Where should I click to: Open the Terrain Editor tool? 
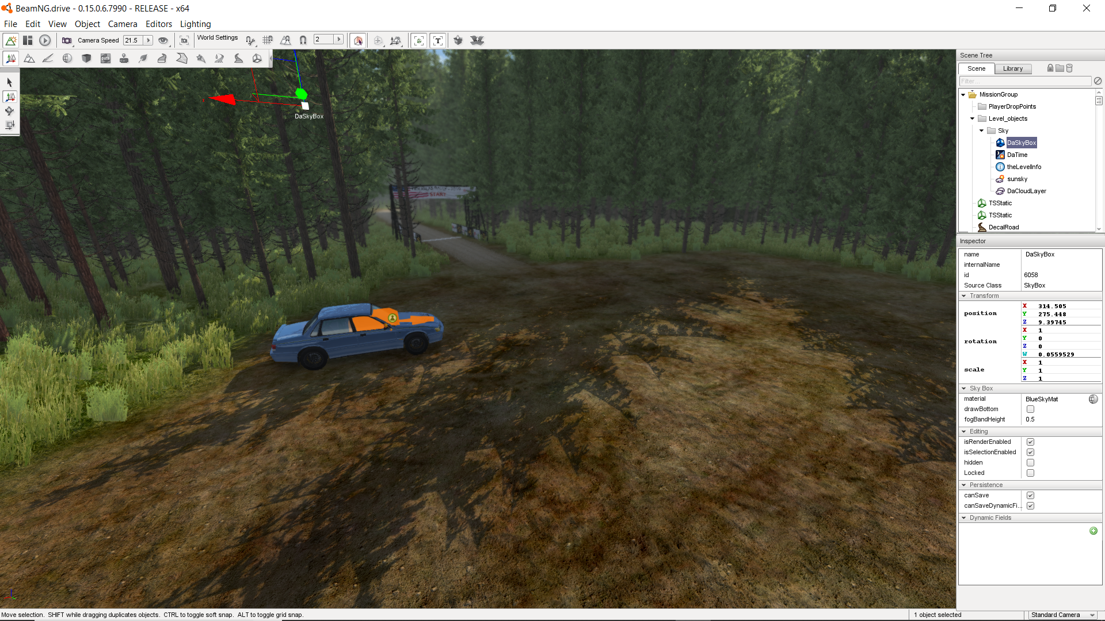tap(29, 59)
